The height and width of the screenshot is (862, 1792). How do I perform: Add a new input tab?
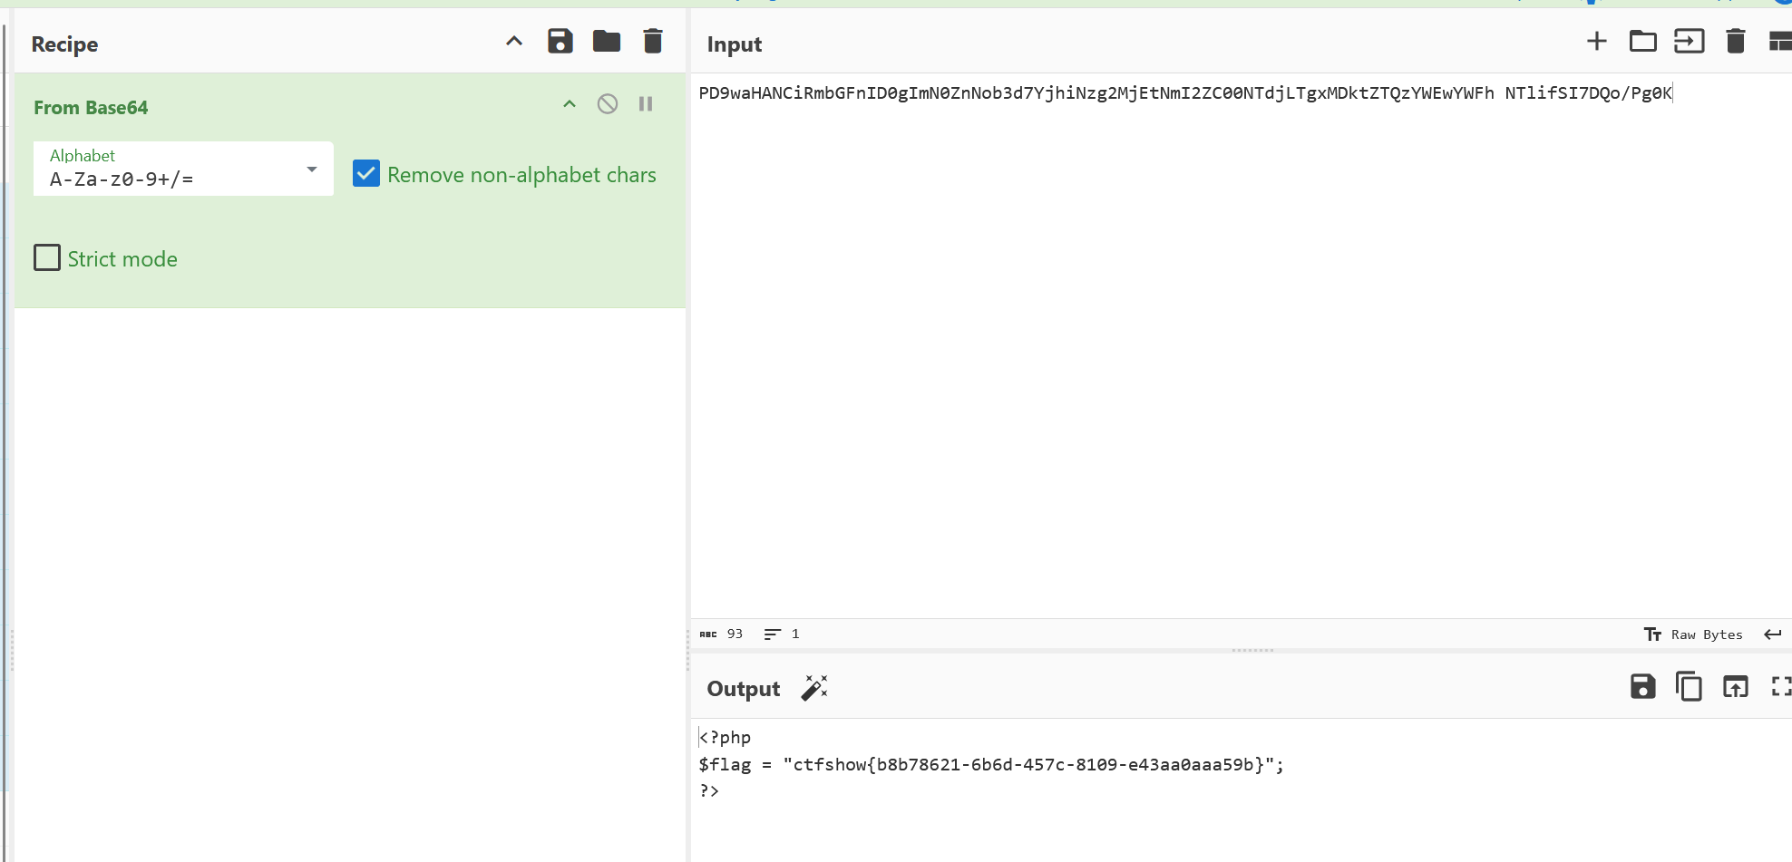tap(1597, 41)
